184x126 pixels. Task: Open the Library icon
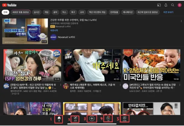pyautogui.click(x=125, y=119)
